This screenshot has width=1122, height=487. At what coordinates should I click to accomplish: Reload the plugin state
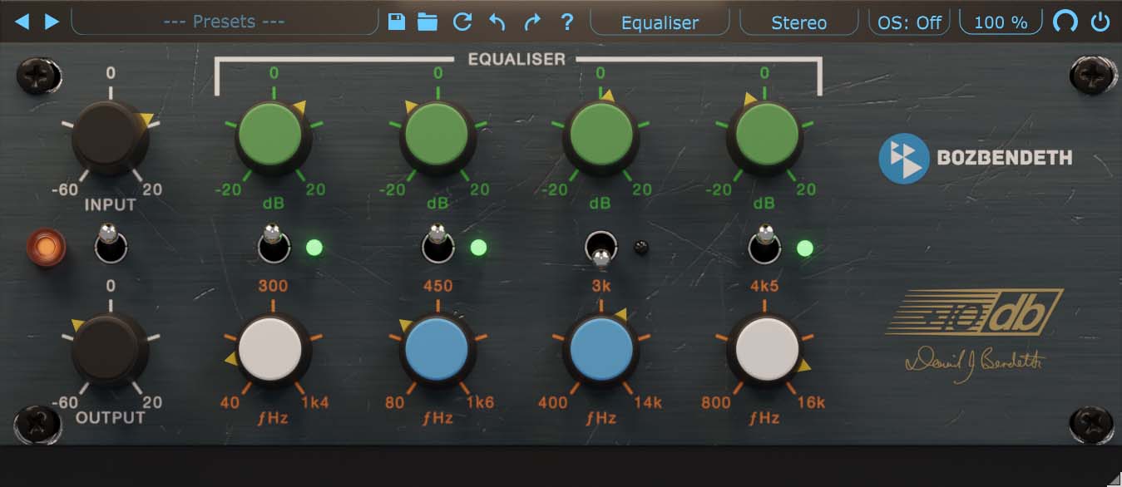463,22
